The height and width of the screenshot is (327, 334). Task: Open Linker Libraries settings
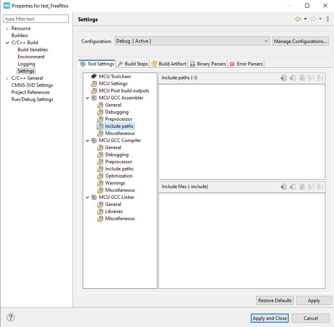coord(110,211)
